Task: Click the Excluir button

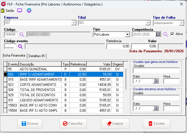Action: click(156, 124)
